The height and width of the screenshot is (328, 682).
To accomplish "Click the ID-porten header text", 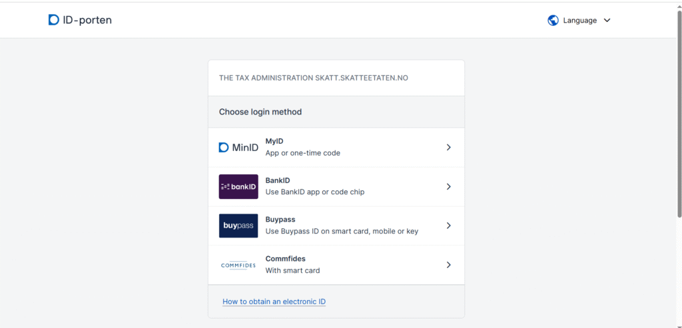I will click(87, 20).
